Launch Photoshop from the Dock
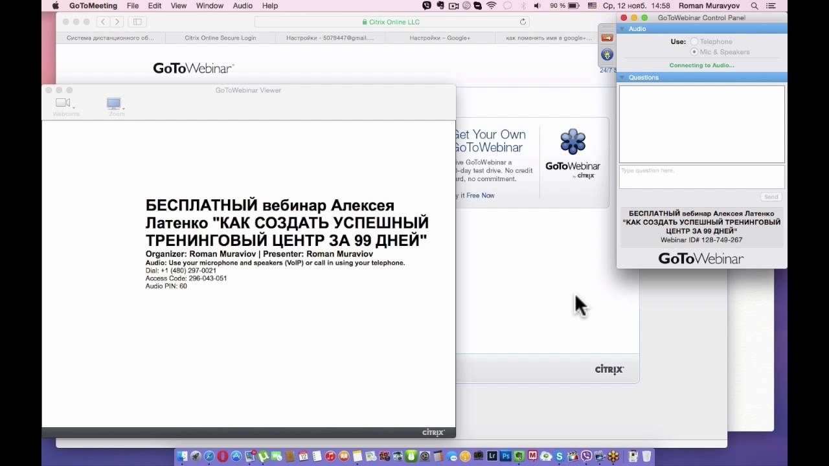Image resolution: width=829 pixels, height=466 pixels. [506, 456]
